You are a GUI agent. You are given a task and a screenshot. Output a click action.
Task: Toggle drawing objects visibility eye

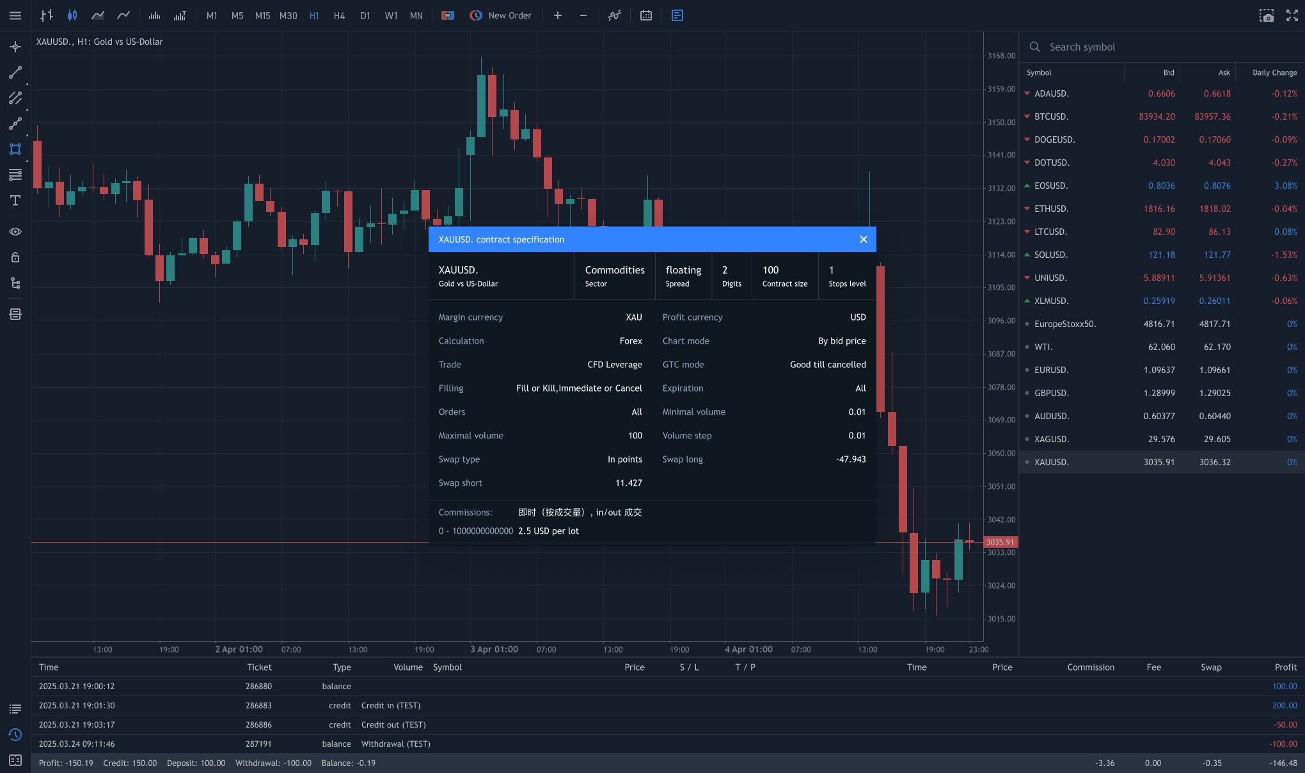[15, 232]
